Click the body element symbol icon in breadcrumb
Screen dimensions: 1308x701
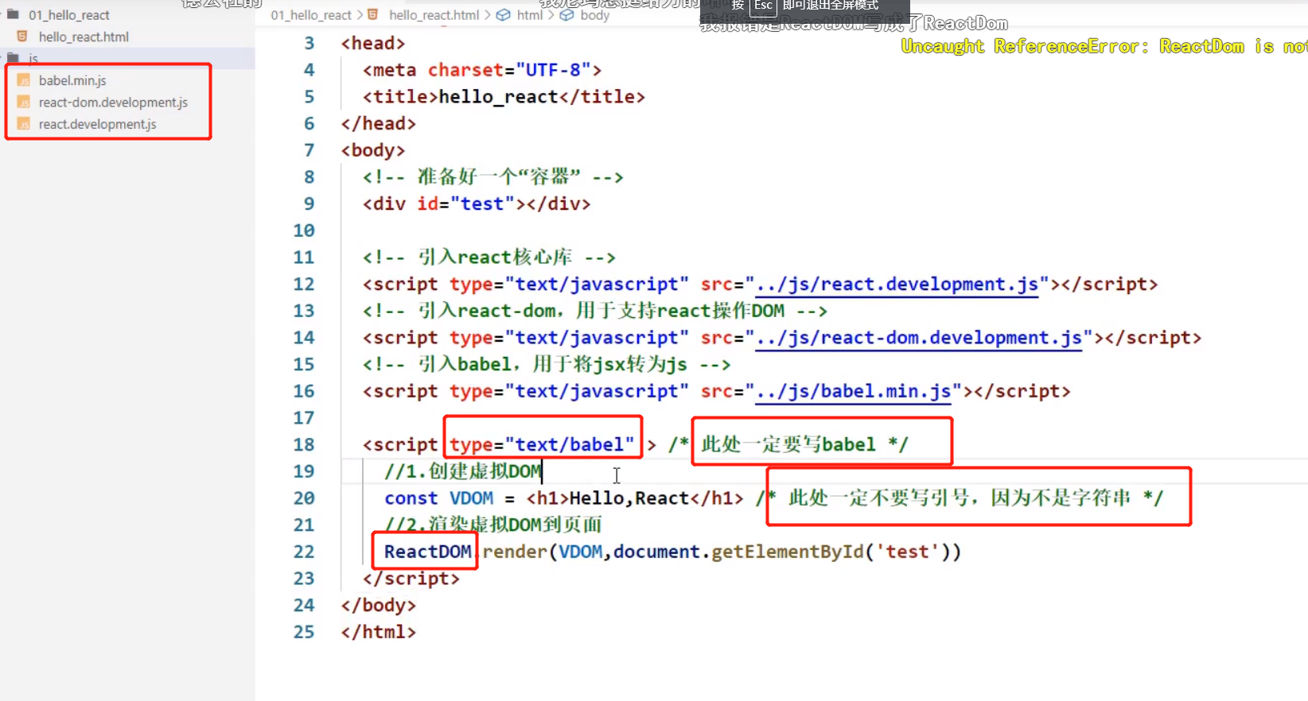[x=566, y=15]
